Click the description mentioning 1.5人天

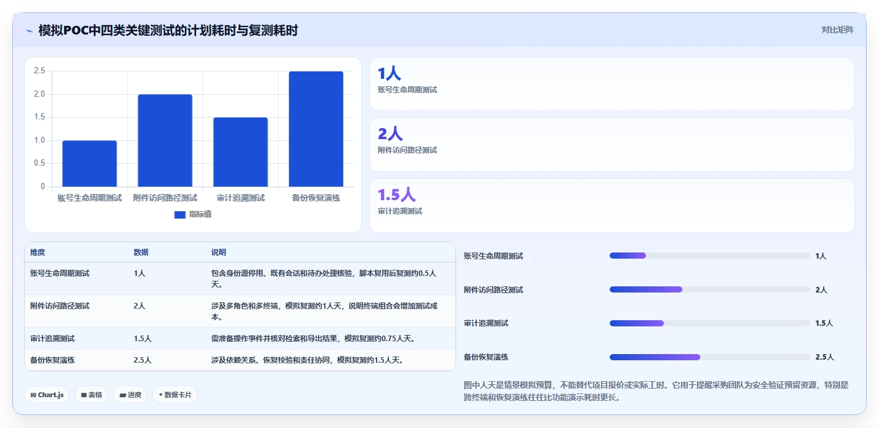coord(308,360)
